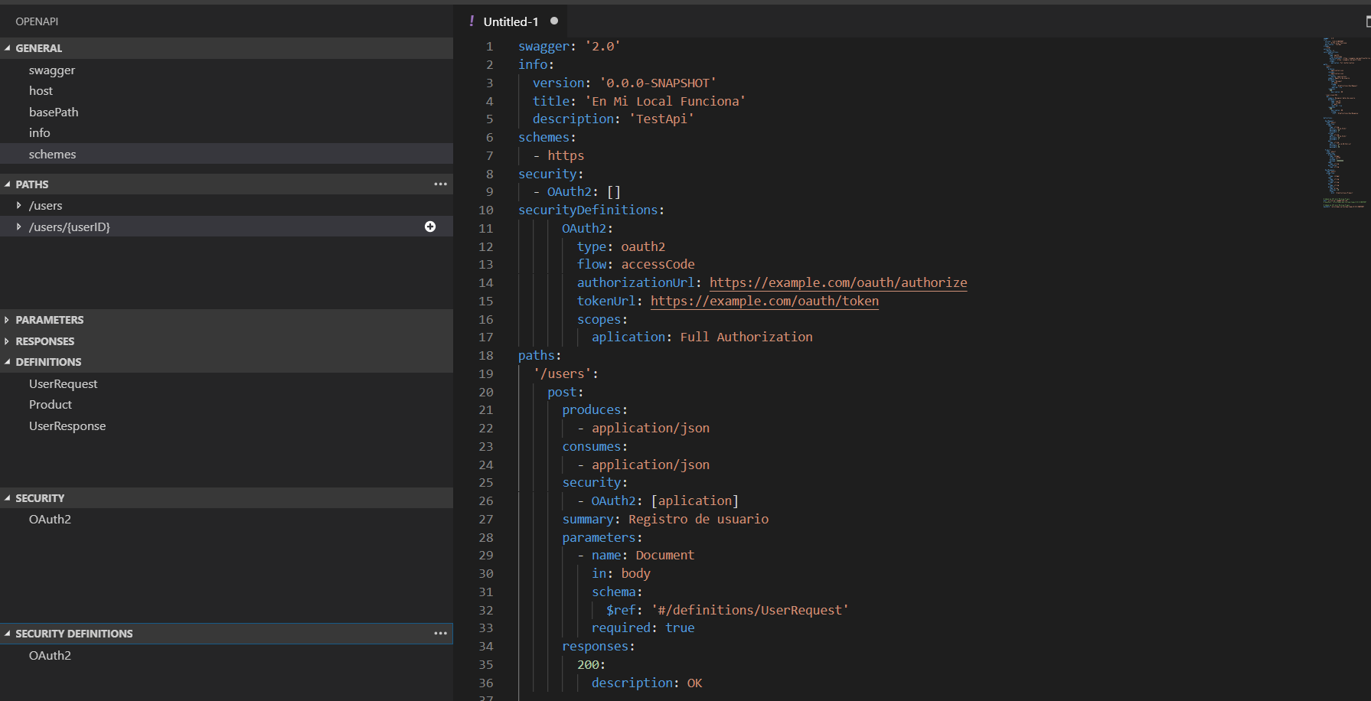The height and width of the screenshot is (701, 1371).
Task: Click the plus icon on /users/{userID} row
Action: pos(430,227)
